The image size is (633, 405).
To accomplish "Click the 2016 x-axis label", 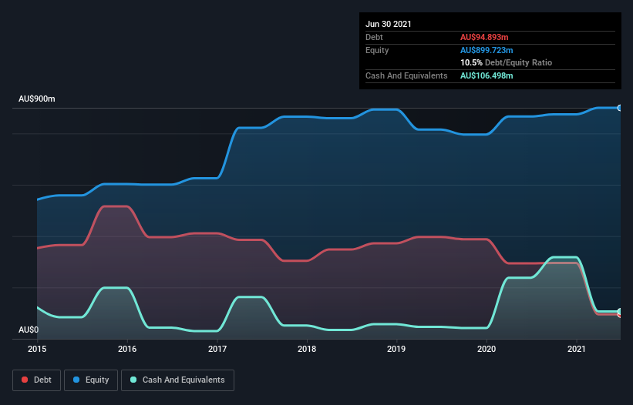I will point(127,349).
